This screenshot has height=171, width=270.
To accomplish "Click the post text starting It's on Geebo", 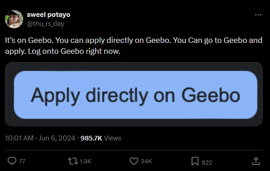I will pyautogui.click(x=133, y=46).
